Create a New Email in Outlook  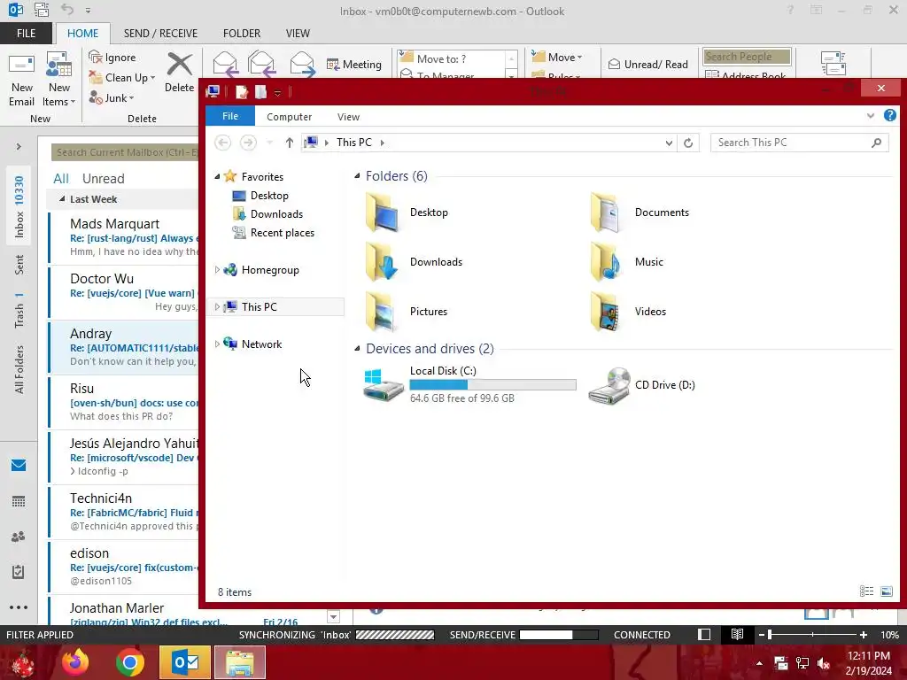click(22, 80)
